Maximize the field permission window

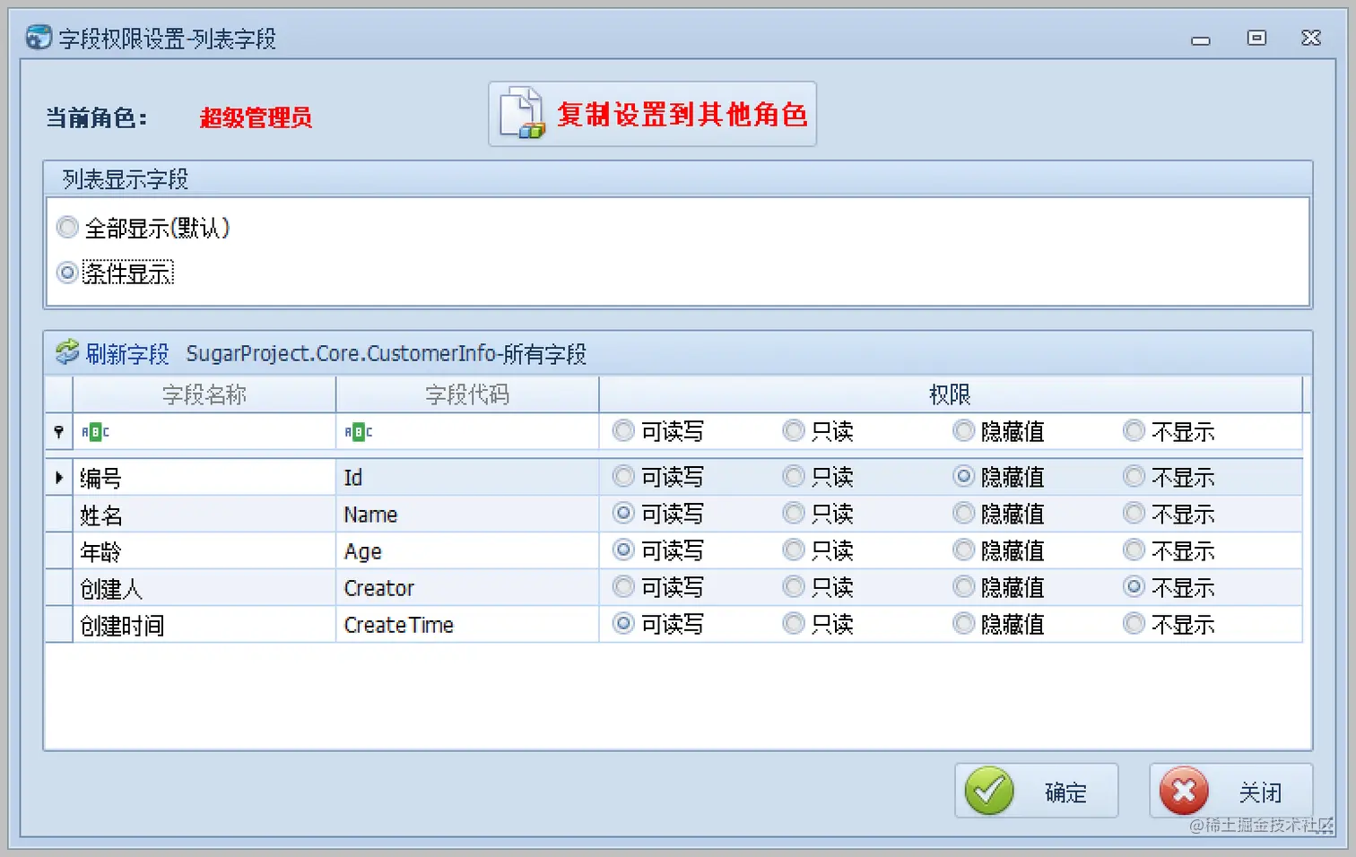1256,38
